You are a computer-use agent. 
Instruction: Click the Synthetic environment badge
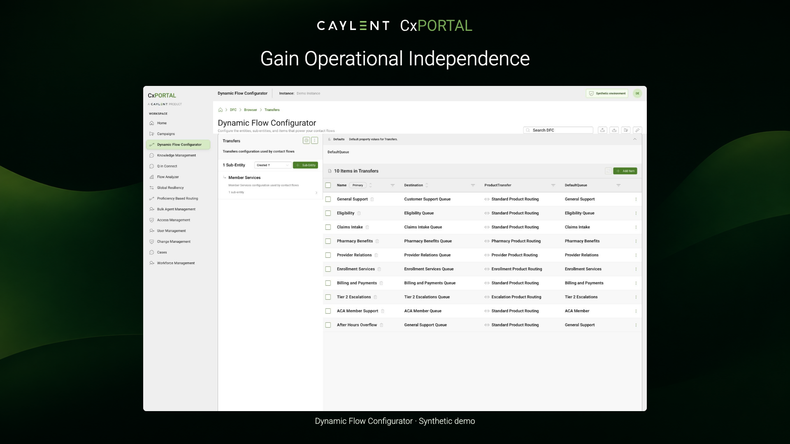click(607, 93)
